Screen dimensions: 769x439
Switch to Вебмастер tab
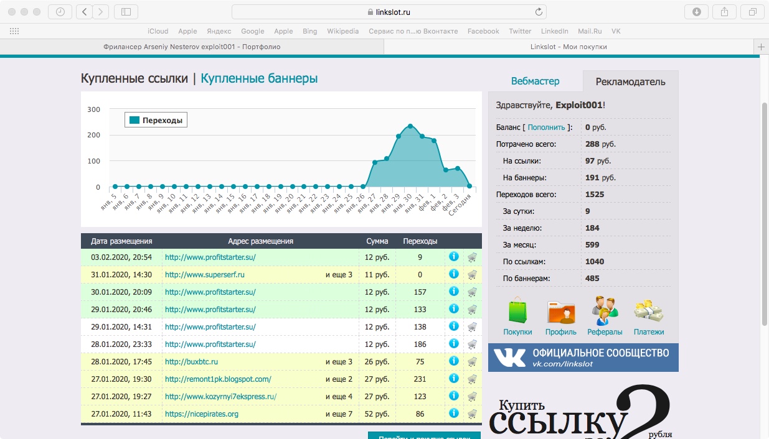tap(535, 81)
